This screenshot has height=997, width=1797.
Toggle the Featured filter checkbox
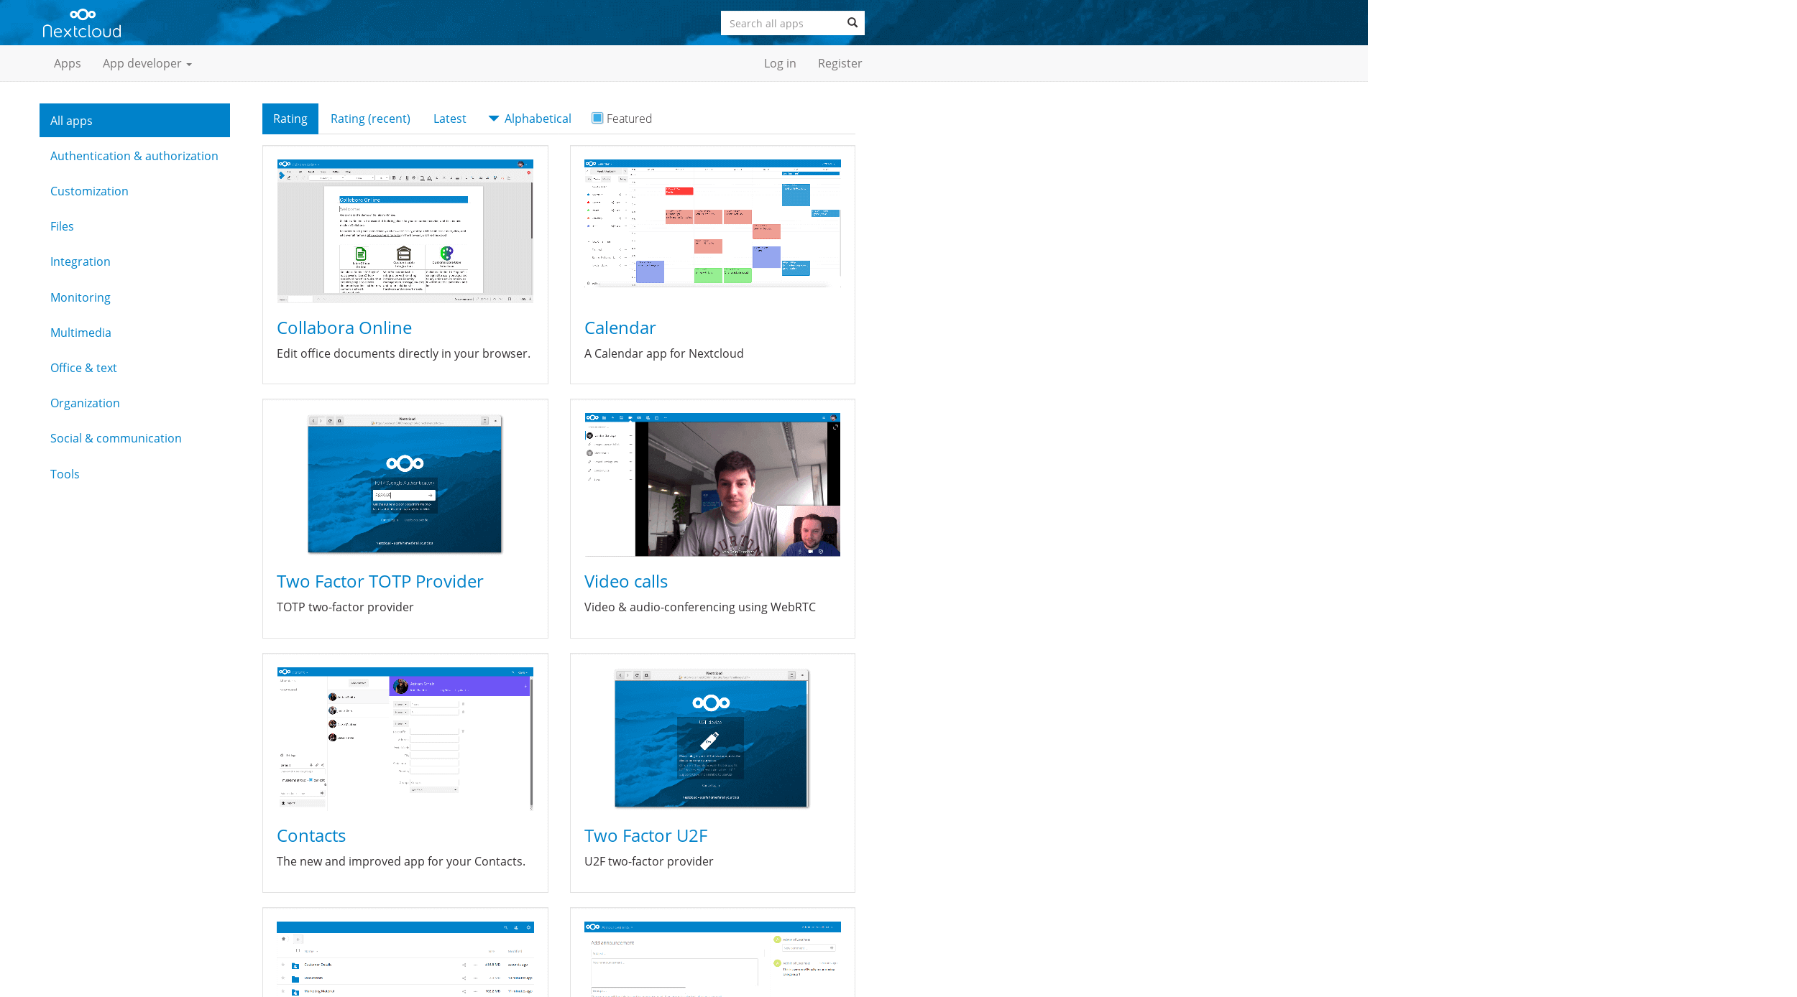click(597, 118)
